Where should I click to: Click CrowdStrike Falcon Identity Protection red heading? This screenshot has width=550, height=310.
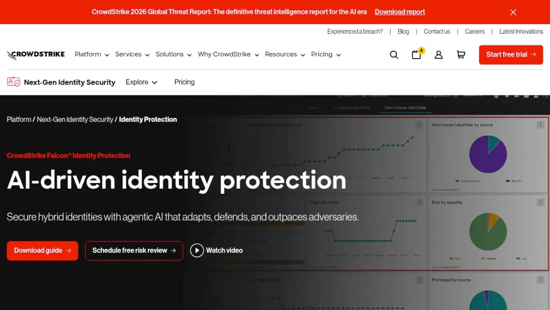68,156
